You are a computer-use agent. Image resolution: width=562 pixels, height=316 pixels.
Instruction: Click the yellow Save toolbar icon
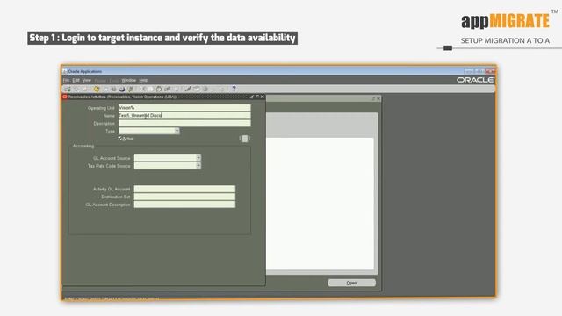(97, 89)
